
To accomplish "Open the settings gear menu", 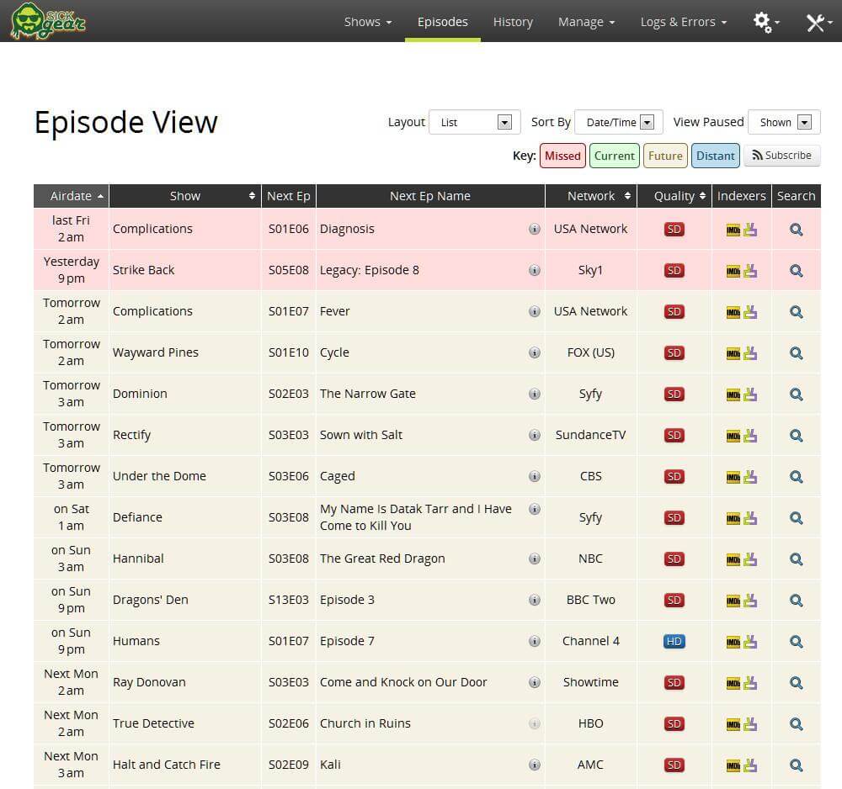I will click(765, 22).
